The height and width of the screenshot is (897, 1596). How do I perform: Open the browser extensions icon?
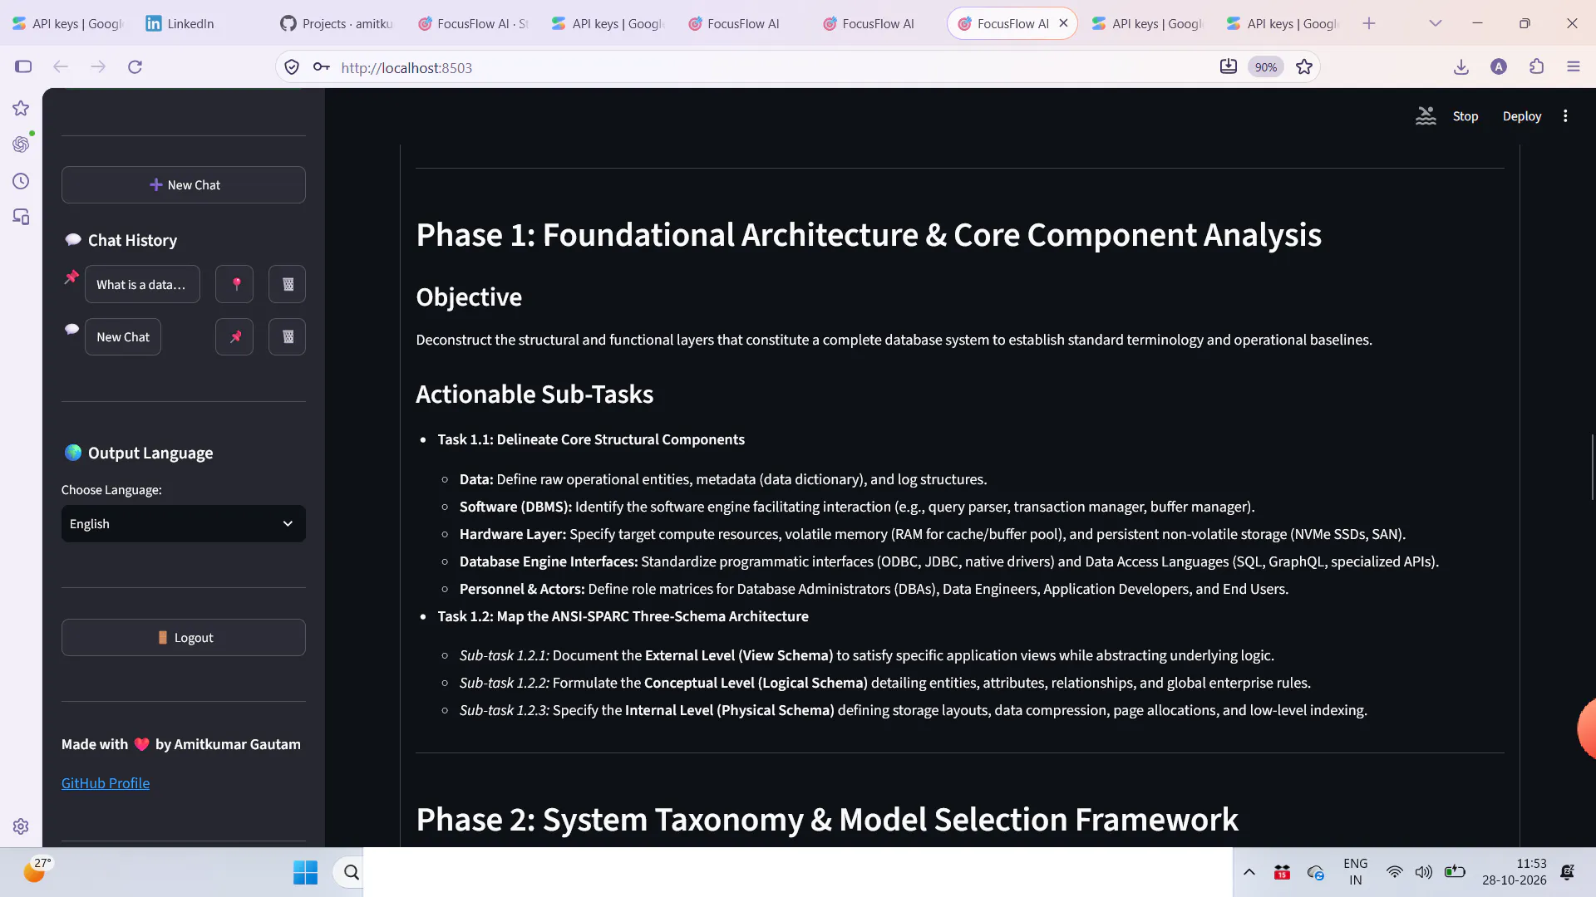[1536, 66]
